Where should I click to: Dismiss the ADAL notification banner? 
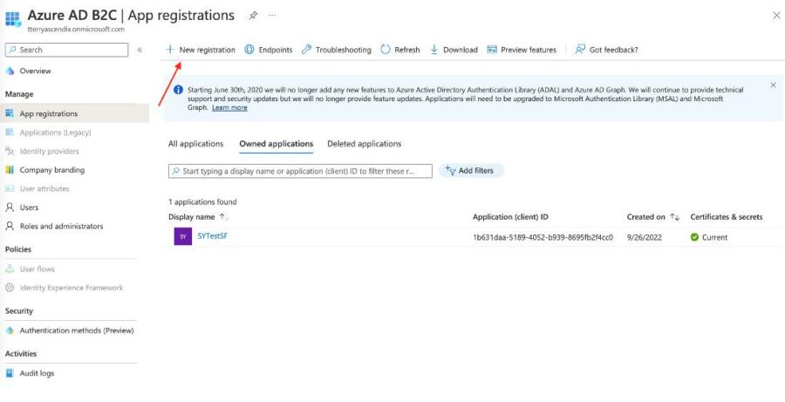773,85
